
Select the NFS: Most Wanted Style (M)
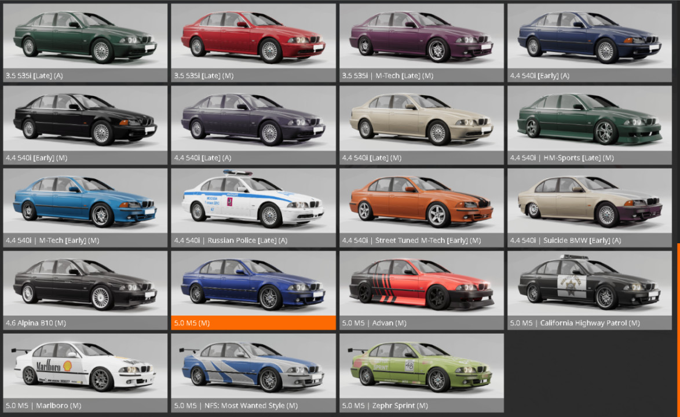253,373
